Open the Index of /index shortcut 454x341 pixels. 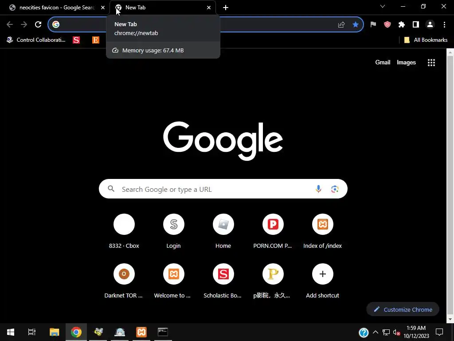tap(323, 231)
